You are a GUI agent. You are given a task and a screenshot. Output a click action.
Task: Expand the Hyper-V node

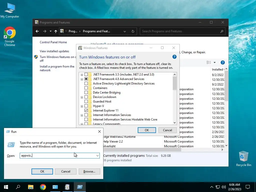click(x=82, y=106)
